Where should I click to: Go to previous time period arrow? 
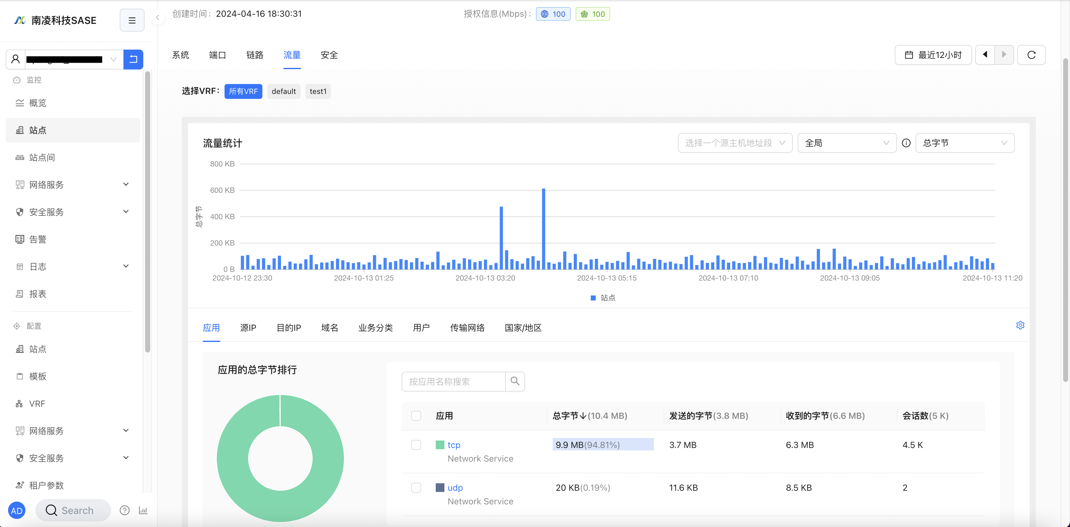coord(985,55)
